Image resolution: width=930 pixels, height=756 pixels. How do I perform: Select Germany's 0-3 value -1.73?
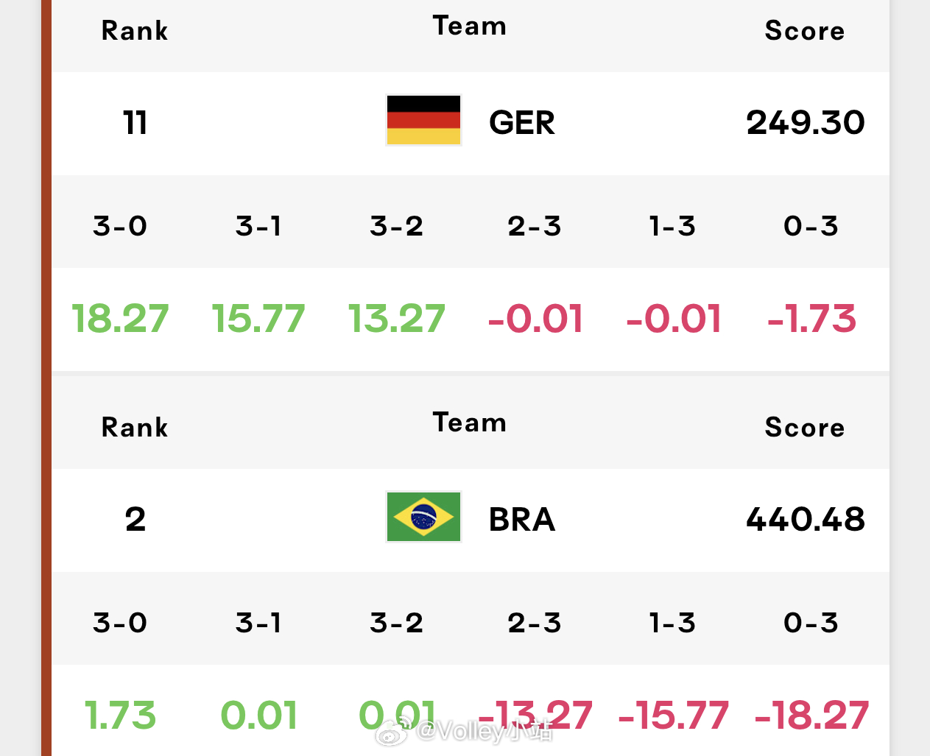tap(811, 319)
